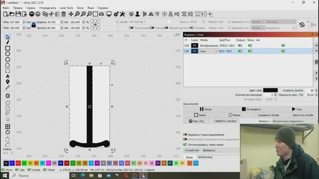Select red palette swatch 02
The height and width of the screenshot is (179, 319).
(x=18, y=163)
